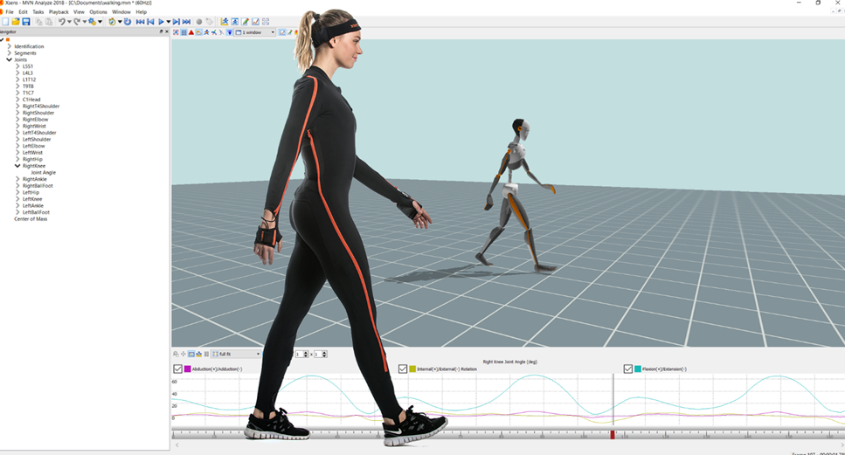Select 'Center of Mass' in the navigator
Image resolution: width=845 pixels, height=455 pixels.
[x=31, y=218]
